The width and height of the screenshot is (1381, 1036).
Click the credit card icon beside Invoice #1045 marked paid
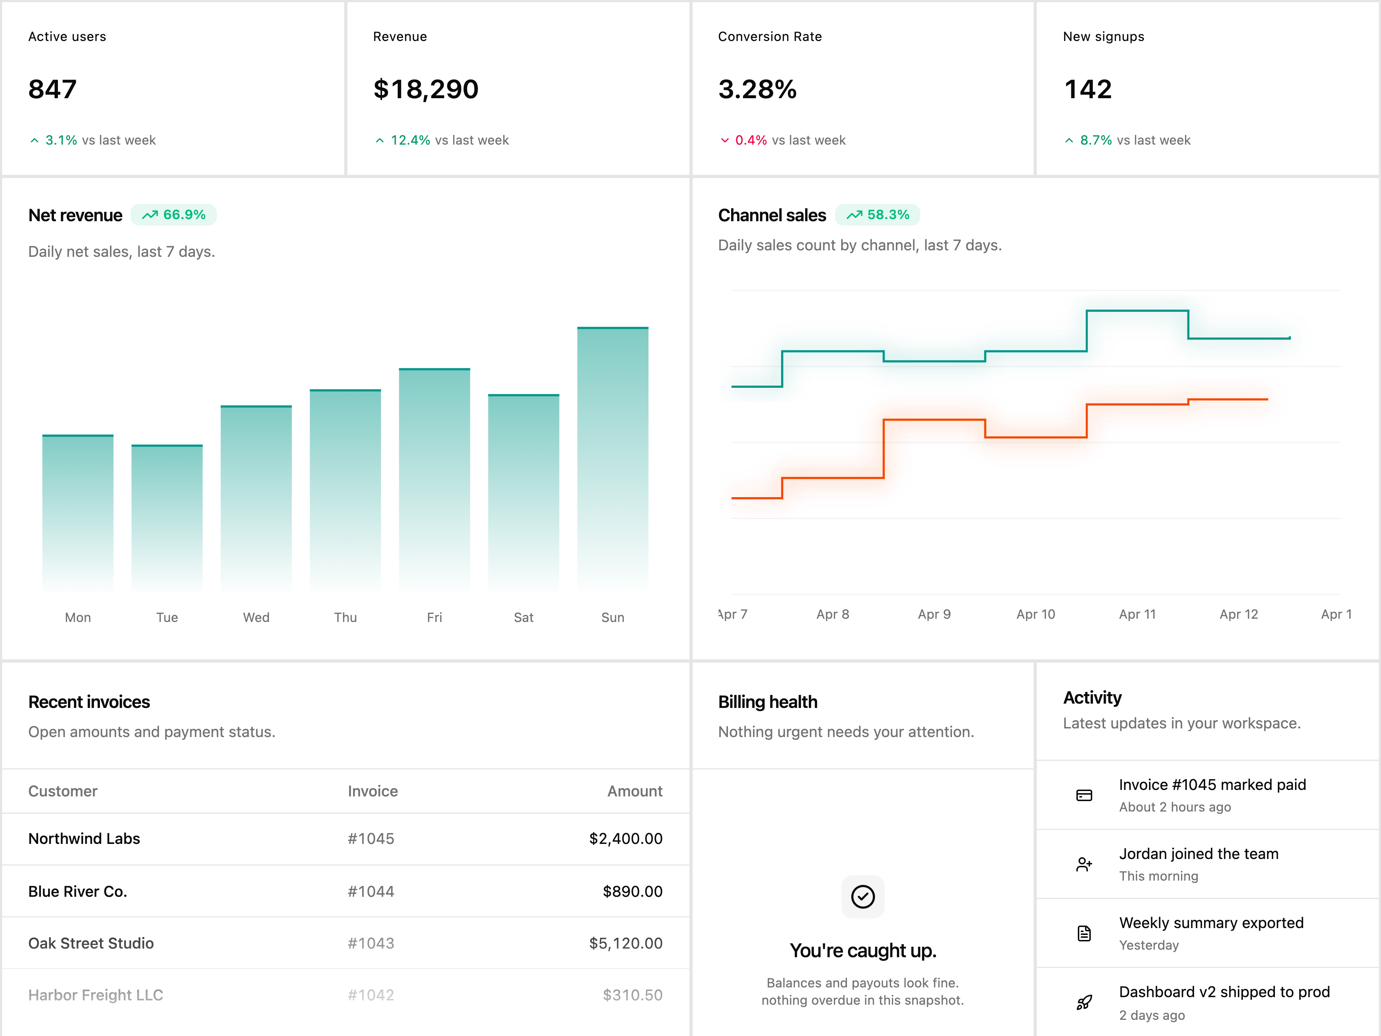click(1084, 795)
